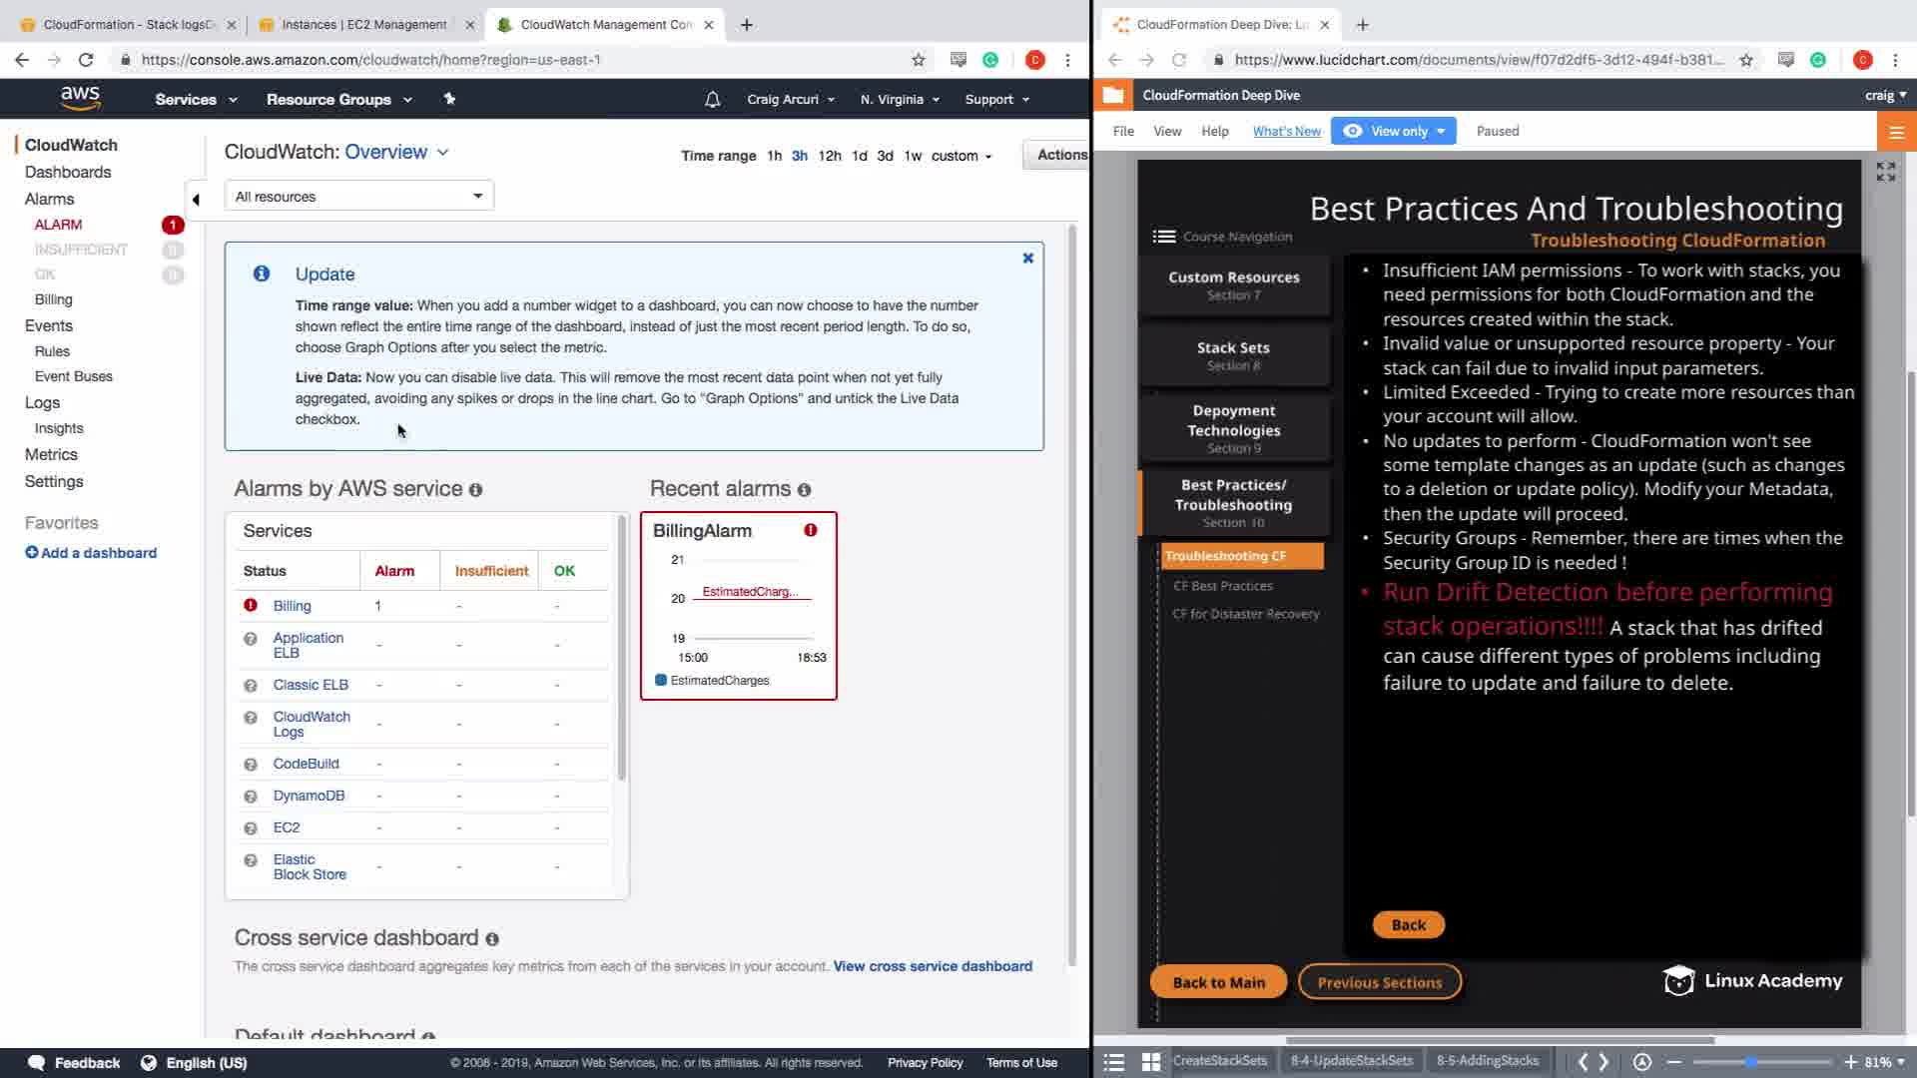Click the Lucidchart fullscreen expand icon
This screenshot has height=1078, width=1917.
pyautogui.click(x=1885, y=172)
